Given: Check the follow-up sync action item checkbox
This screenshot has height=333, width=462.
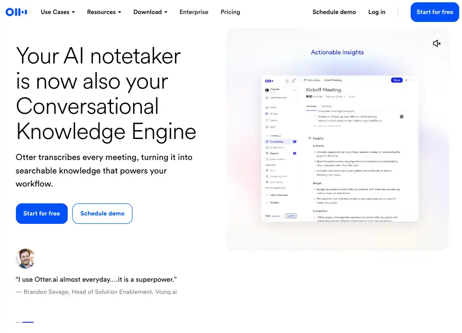Looking at the screenshot, I should pyautogui.click(x=315, y=117).
